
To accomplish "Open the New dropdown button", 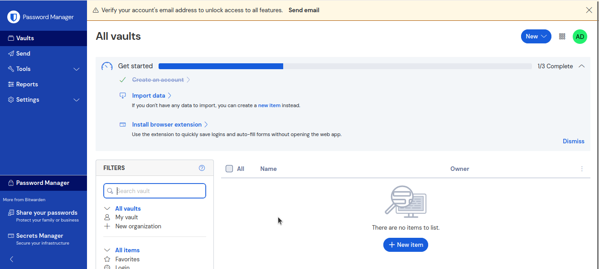I will pyautogui.click(x=536, y=37).
